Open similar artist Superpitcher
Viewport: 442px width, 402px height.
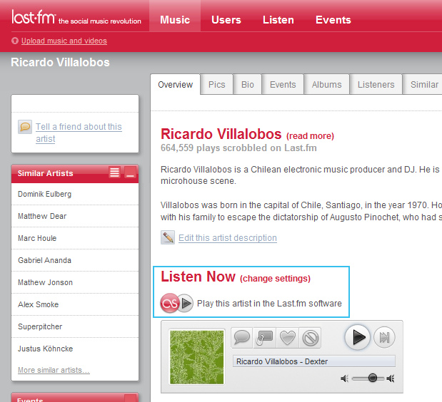tap(40, 326)
